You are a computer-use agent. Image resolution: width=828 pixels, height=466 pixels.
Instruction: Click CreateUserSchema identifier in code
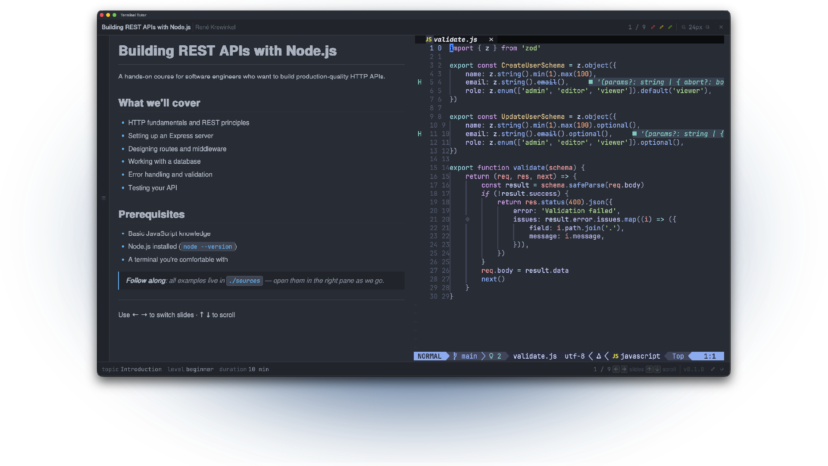coord(533,66)
